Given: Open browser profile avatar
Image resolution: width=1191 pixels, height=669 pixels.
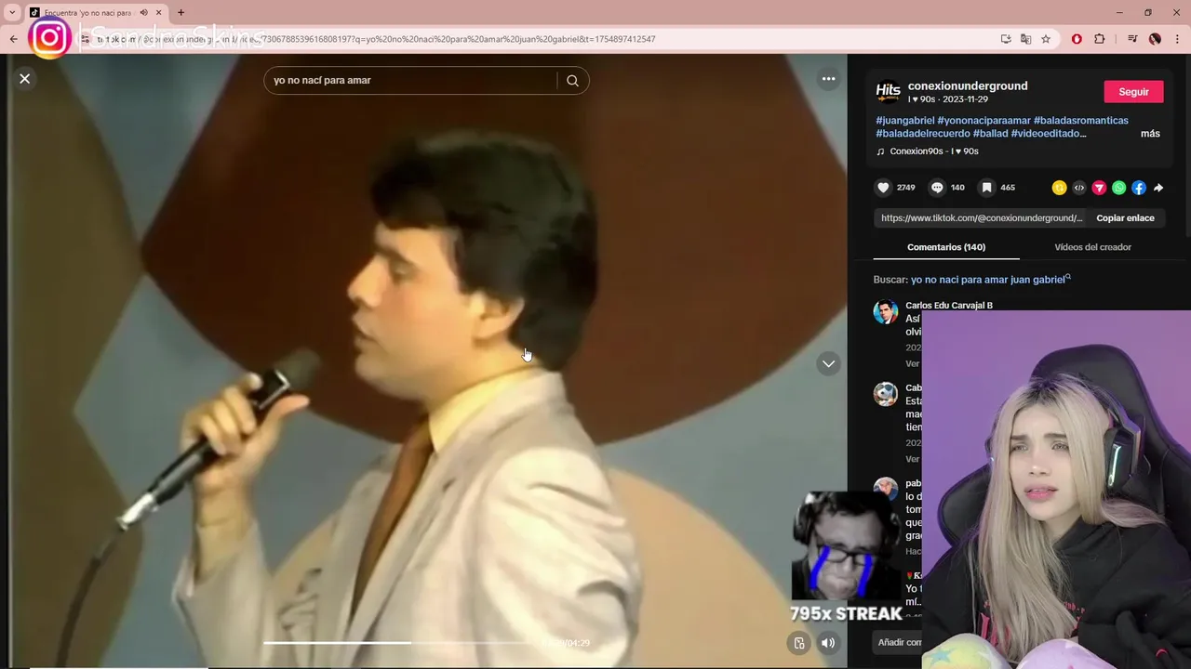Looking at the screenshot, I should pos(1155,39).
